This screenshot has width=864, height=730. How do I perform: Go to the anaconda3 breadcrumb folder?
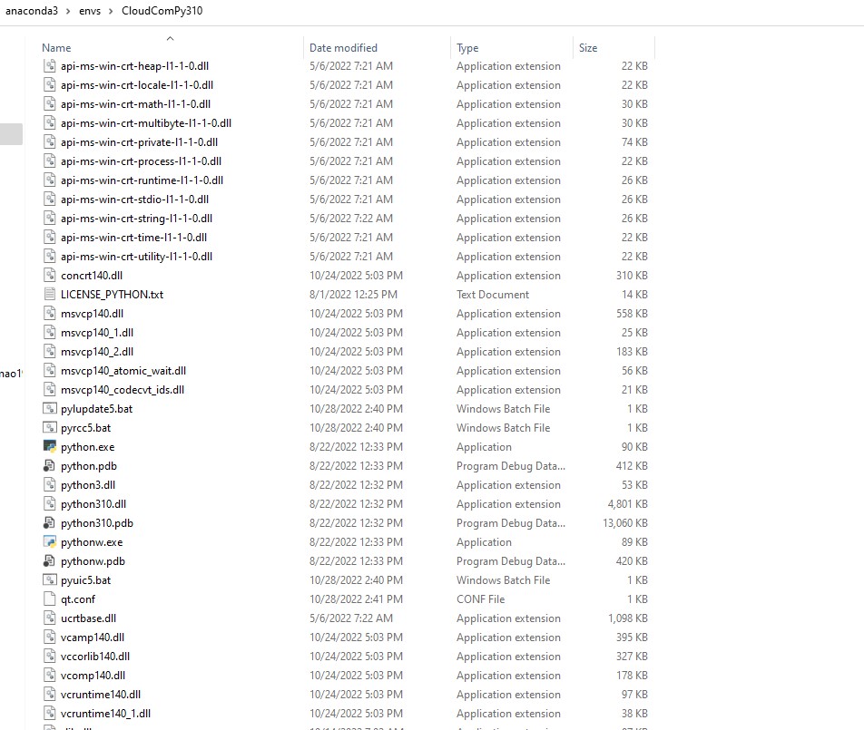32,11
